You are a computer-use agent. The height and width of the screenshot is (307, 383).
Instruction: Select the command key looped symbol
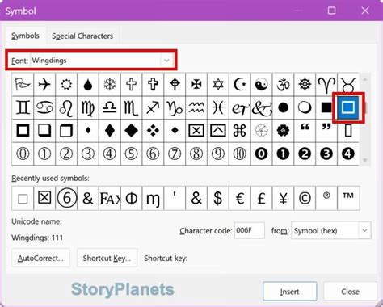[240, 131]
